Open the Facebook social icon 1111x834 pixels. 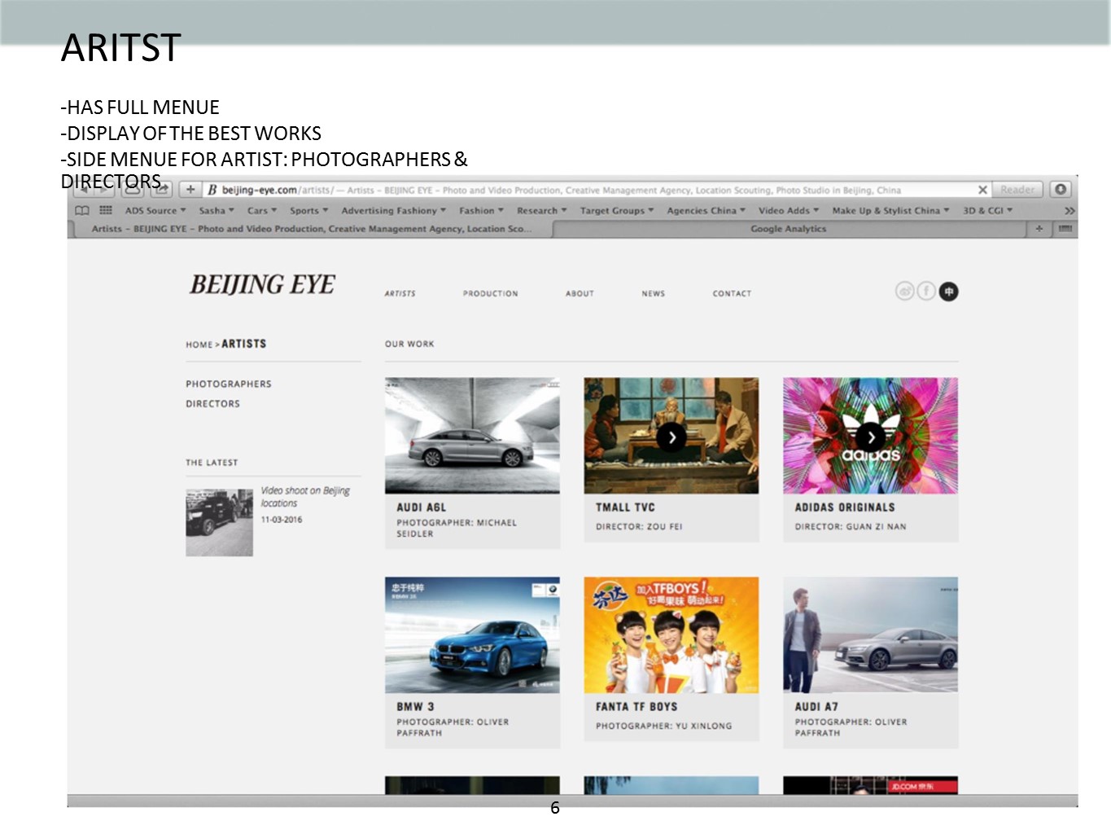pyautogui.click(x=926, y=292)
